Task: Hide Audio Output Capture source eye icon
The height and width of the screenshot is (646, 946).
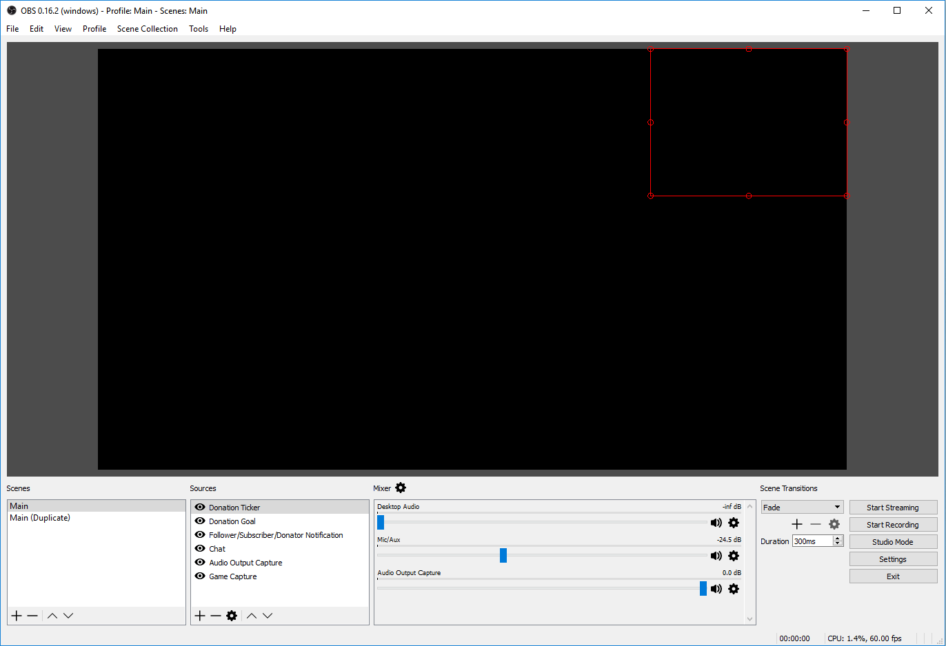Action: coord(200,562)
